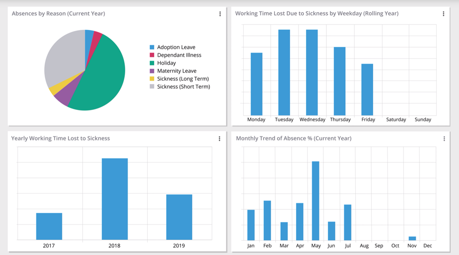The height and width of the screenshot is (255, 459).
Task: Select the Adoption Leave legend label
Action: pos(176,47)
